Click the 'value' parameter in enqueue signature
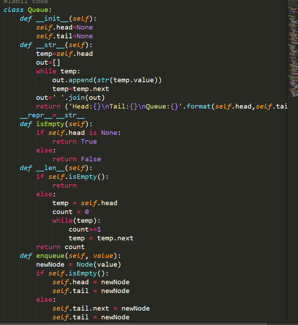Image resolution: width=298 pixels, height=325 pixels. pyautogui.click(x=103, y=256)
